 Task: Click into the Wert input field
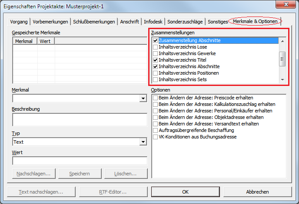[80, 161]
